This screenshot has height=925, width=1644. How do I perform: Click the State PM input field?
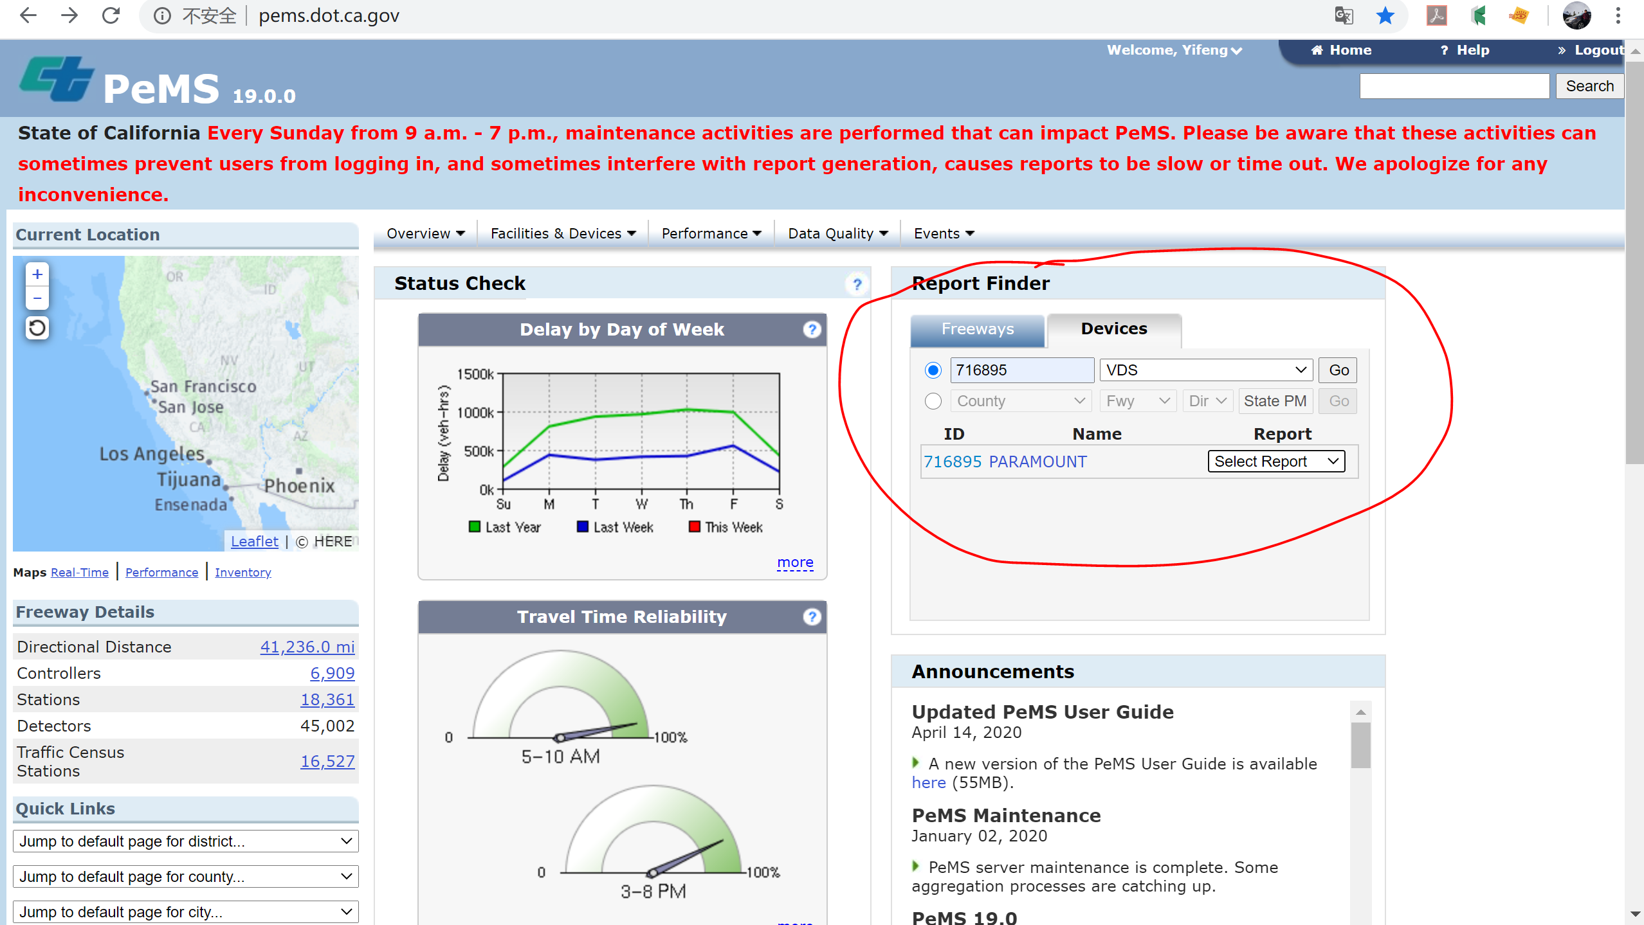click(1275, 401)
